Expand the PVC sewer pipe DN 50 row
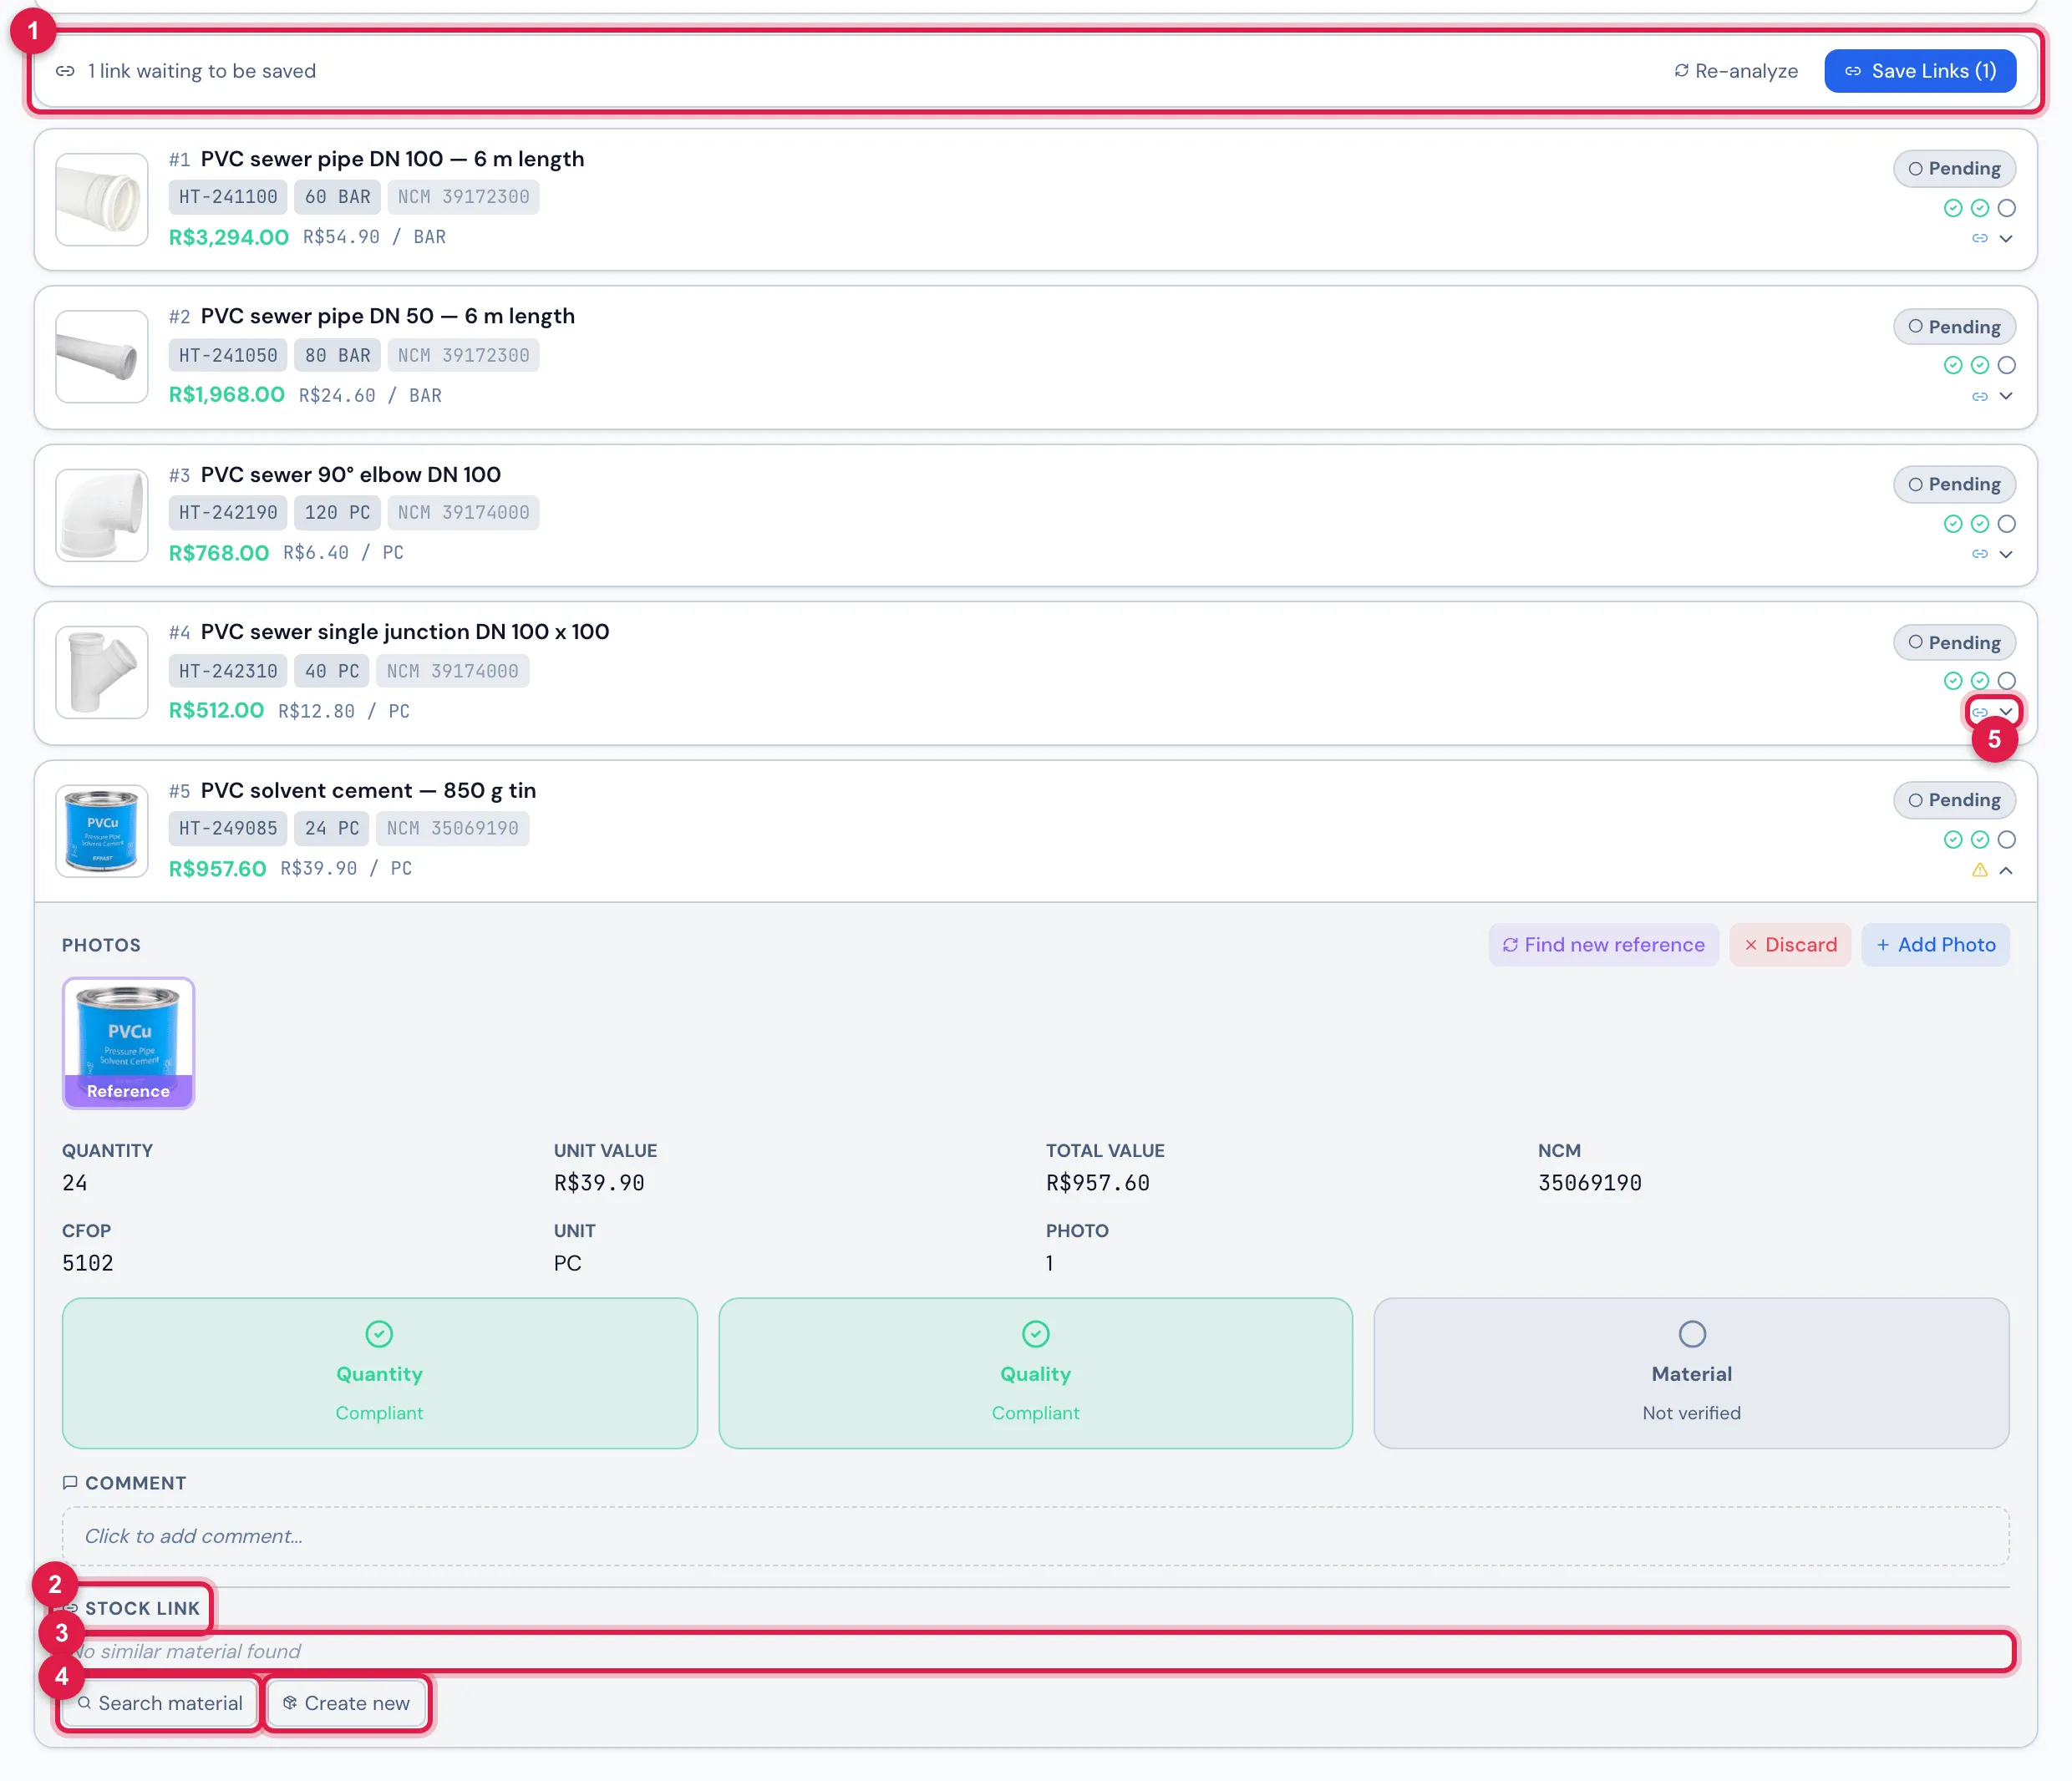 [2006, 396]
